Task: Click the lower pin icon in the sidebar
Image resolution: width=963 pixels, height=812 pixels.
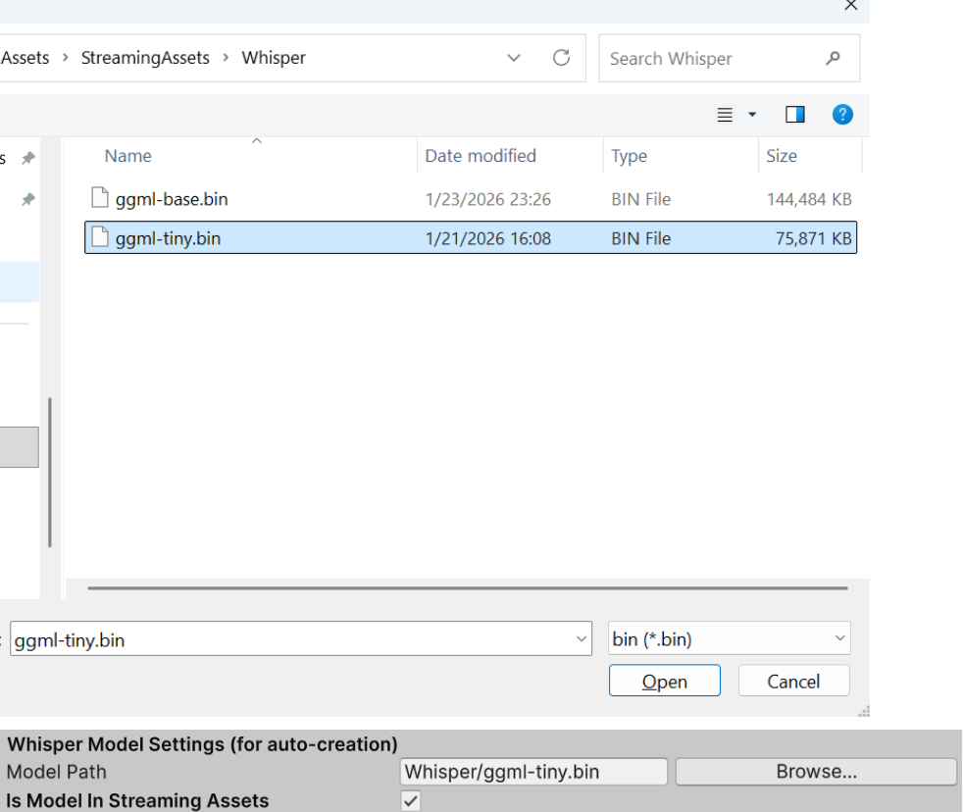Action: tap(26, 199)
